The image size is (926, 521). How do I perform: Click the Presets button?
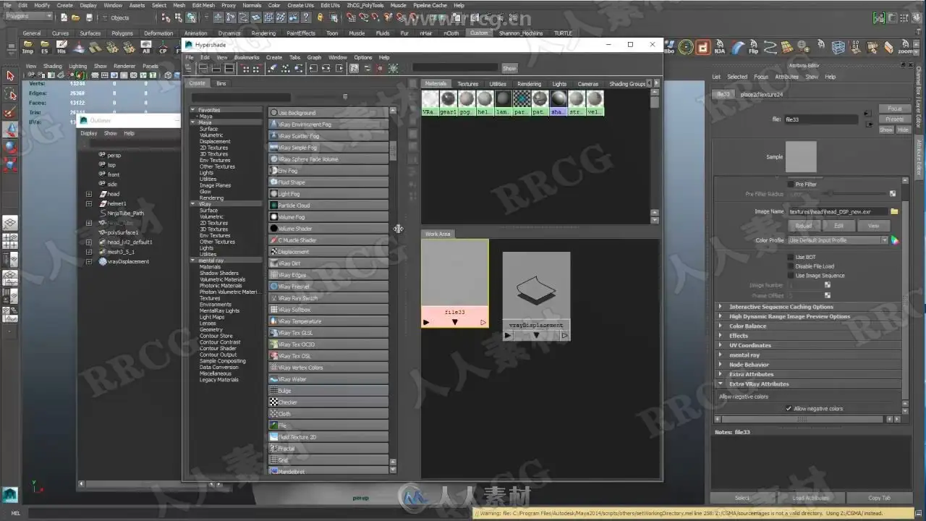(x=895, y=119)
